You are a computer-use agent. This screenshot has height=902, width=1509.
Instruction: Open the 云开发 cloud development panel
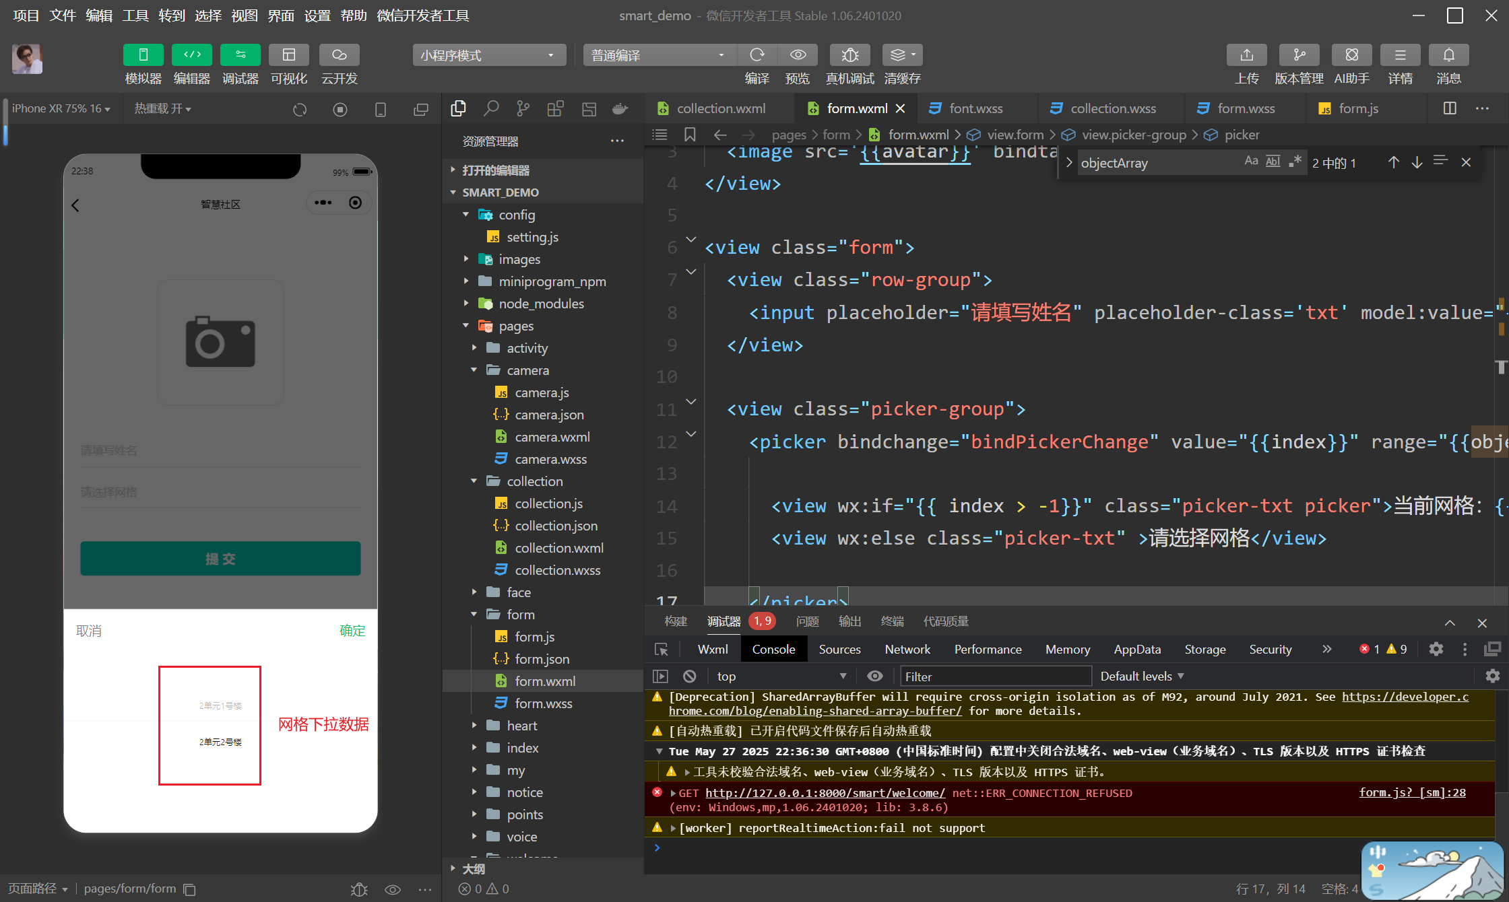(x=339, y=55)
